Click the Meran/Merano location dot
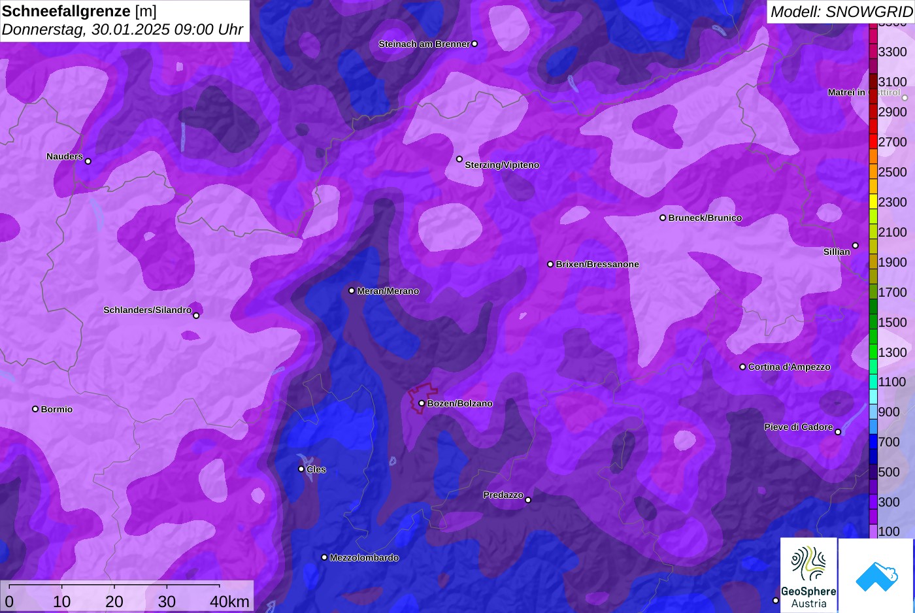915x613 pixels. pos(352,291)
